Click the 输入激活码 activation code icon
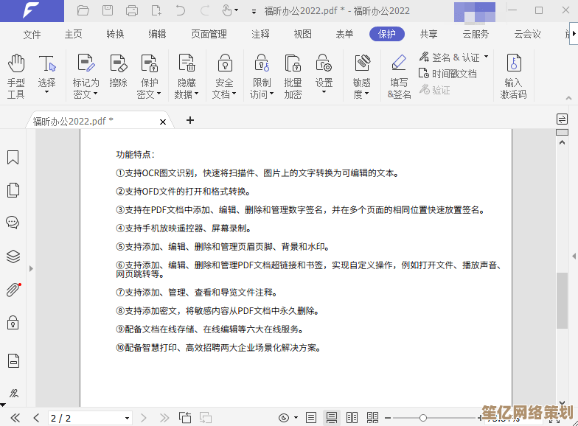Image resolution: width=578 pixels, height=426 pixels. click(513, 76)
